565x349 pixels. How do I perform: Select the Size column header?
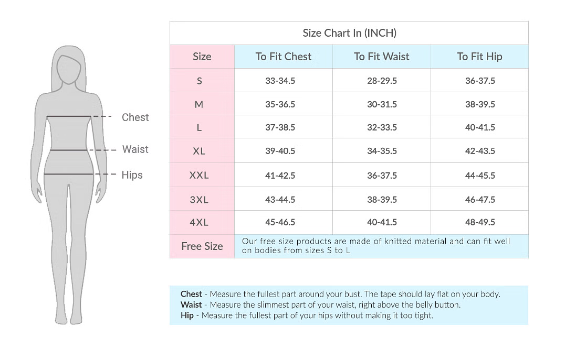[202, 57]
